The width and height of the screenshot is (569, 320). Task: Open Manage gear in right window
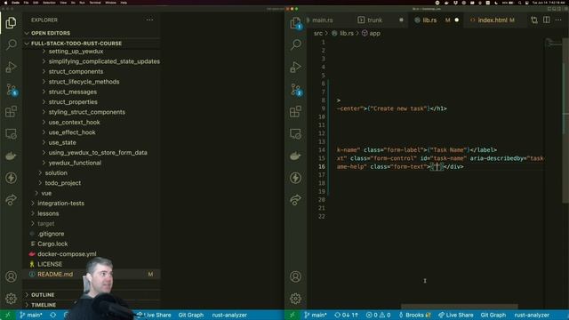click(x=296, y=299)
